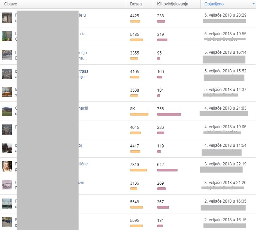Click the pink clicks bar under 756
The width and height of the screenshot is (256, 231).
(169, 114)
